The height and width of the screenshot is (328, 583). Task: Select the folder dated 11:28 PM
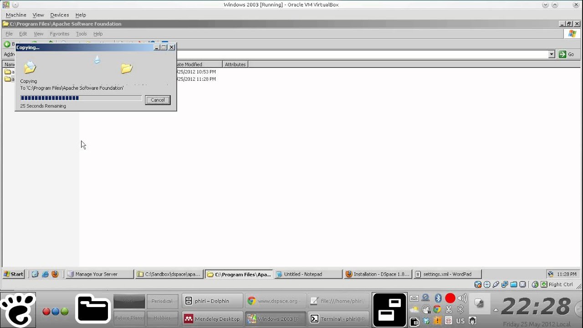[x=8, y=79]
